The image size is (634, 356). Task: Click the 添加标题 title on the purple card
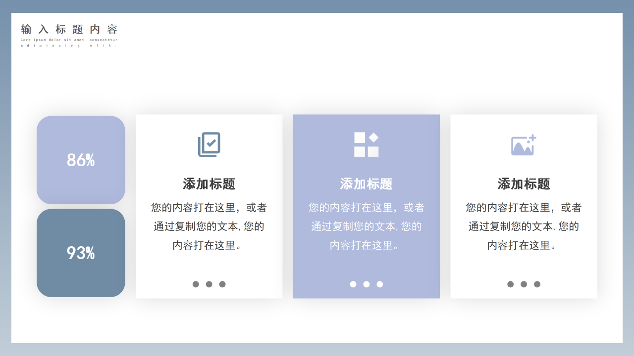366,183
